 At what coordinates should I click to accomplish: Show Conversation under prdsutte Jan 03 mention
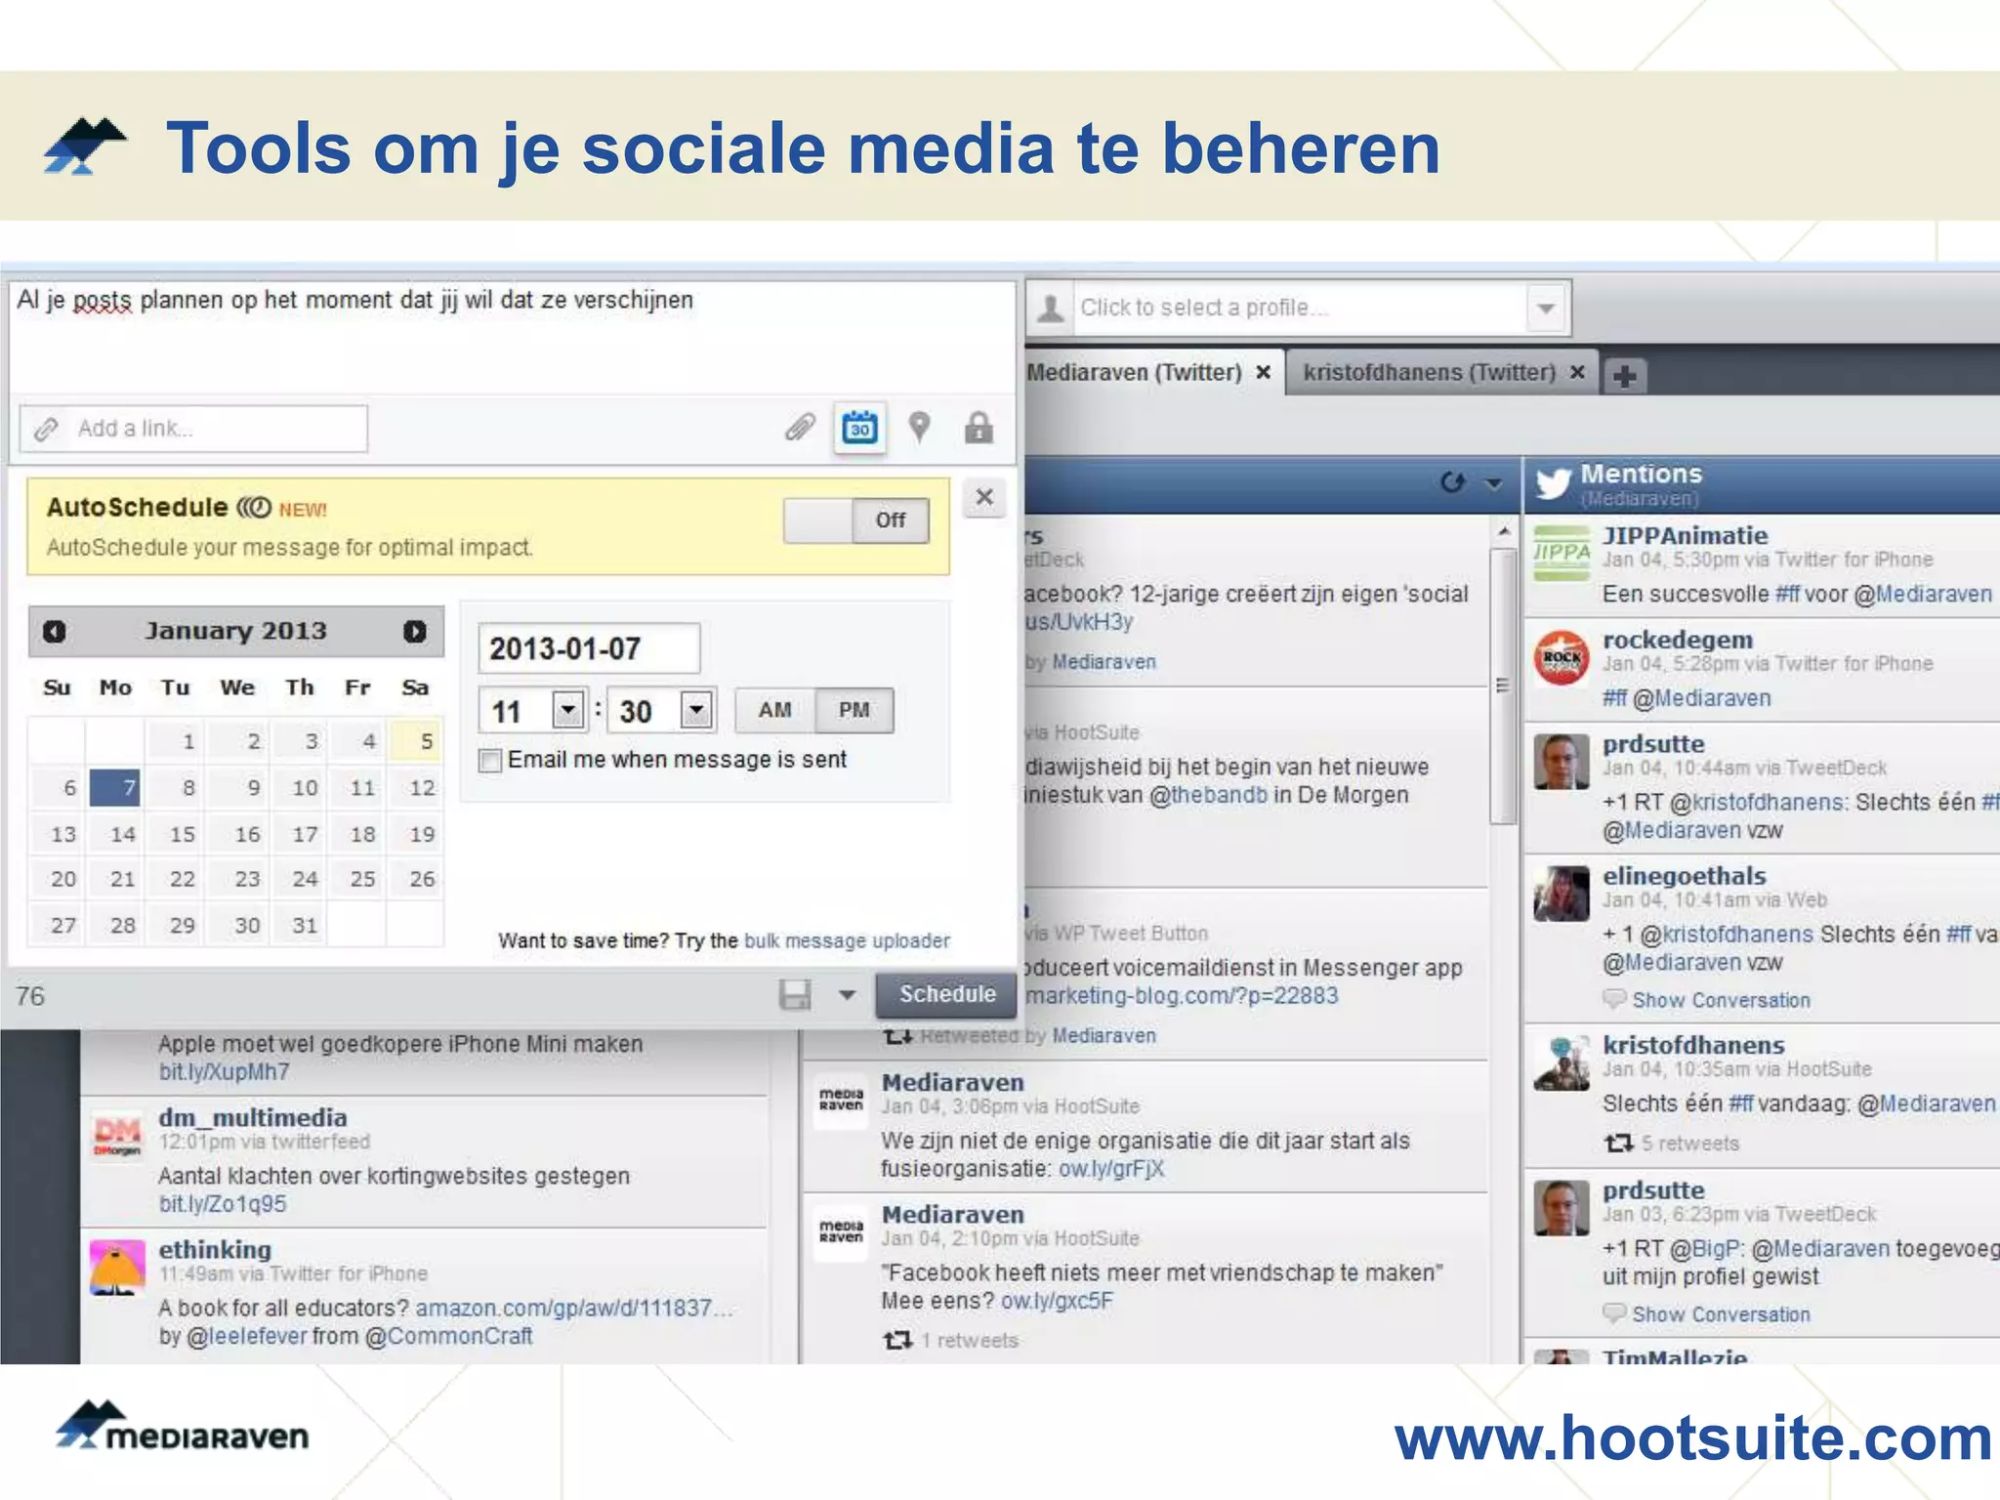pyautogui.click(x=1721, y=1314)
